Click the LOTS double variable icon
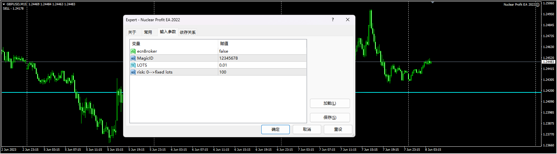Image resolution: width=557 pixels, height=154 pixels. [x=133, y=65]
